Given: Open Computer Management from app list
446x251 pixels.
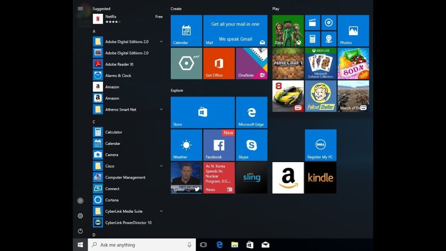Looking at the screenshot, I should 125,177.
